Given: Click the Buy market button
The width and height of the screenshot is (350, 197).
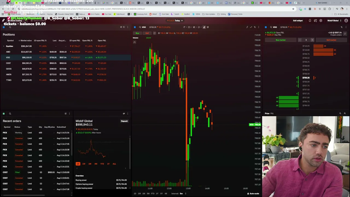Looking at the screenshot, I should 281,40.
